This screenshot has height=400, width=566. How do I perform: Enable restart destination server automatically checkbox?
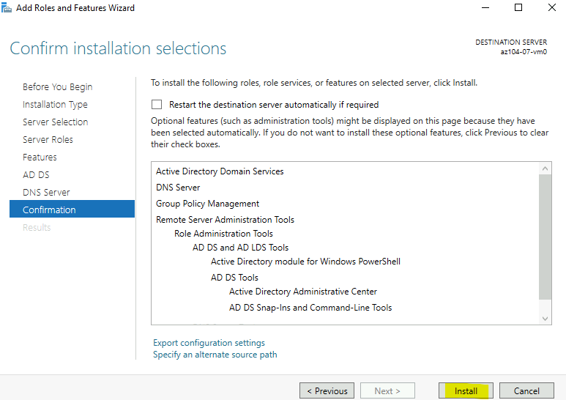(x=157, y=105)
